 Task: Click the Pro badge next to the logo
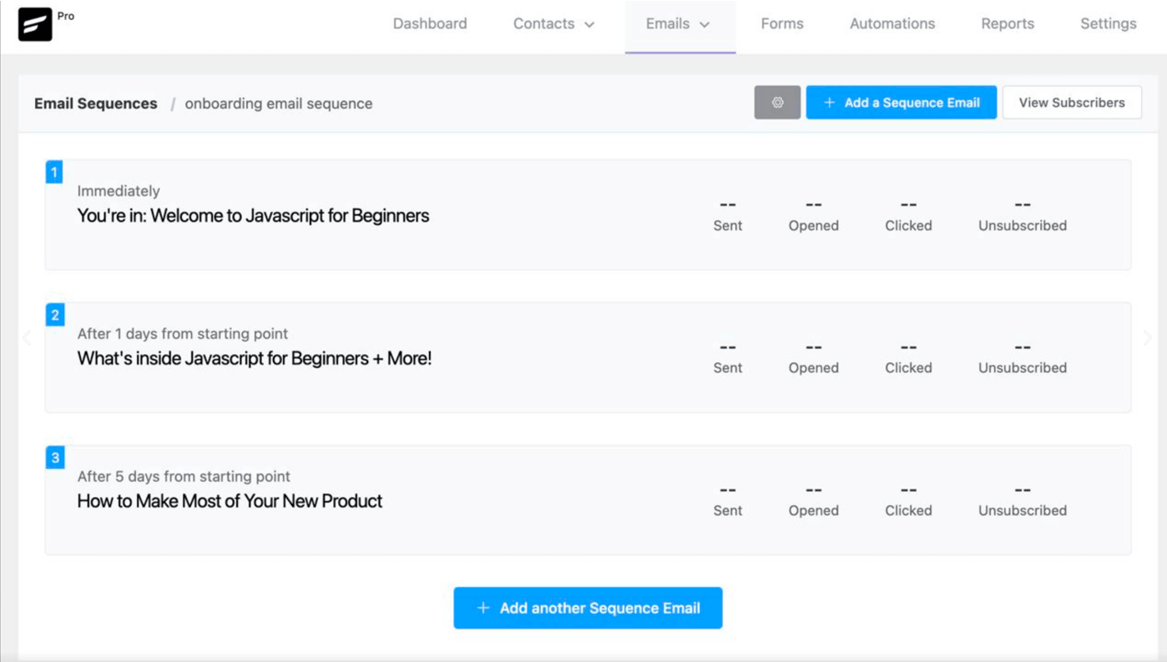[x=66, y=14]
